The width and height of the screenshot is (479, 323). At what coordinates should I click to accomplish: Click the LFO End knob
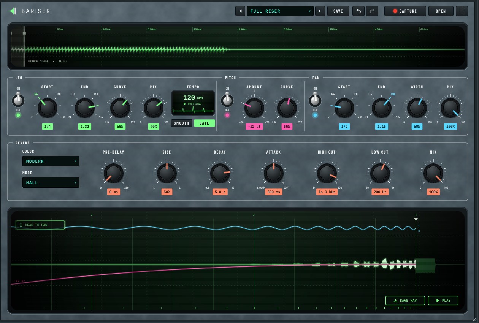pos(84,108)
